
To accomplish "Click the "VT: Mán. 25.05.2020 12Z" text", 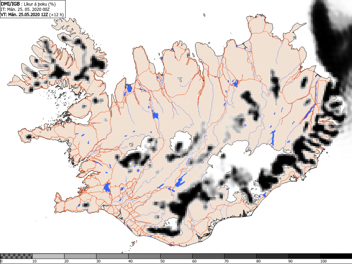I will tap(24, 15).
